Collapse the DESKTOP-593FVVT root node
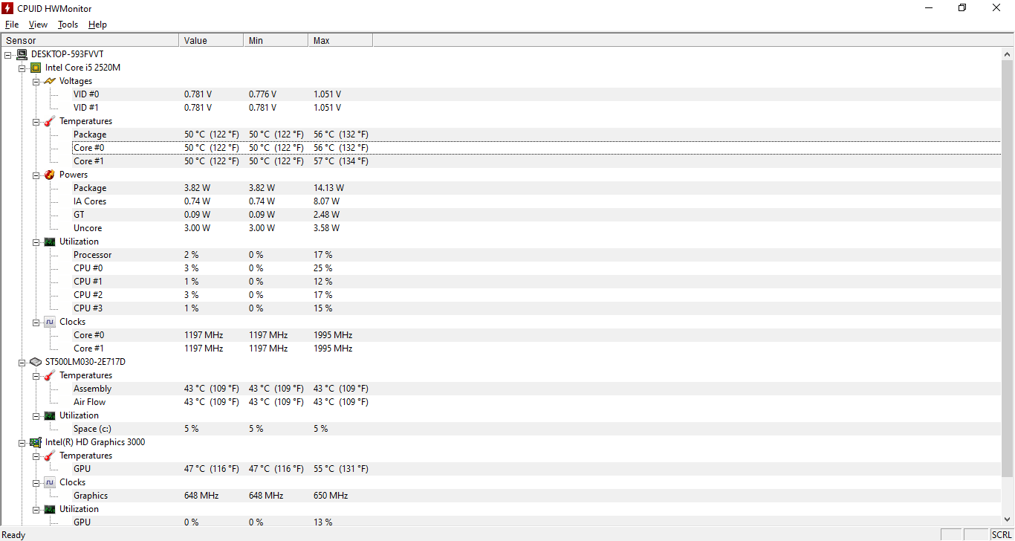Viewport: 1015px width, 541px height. [x=8, y=54]
